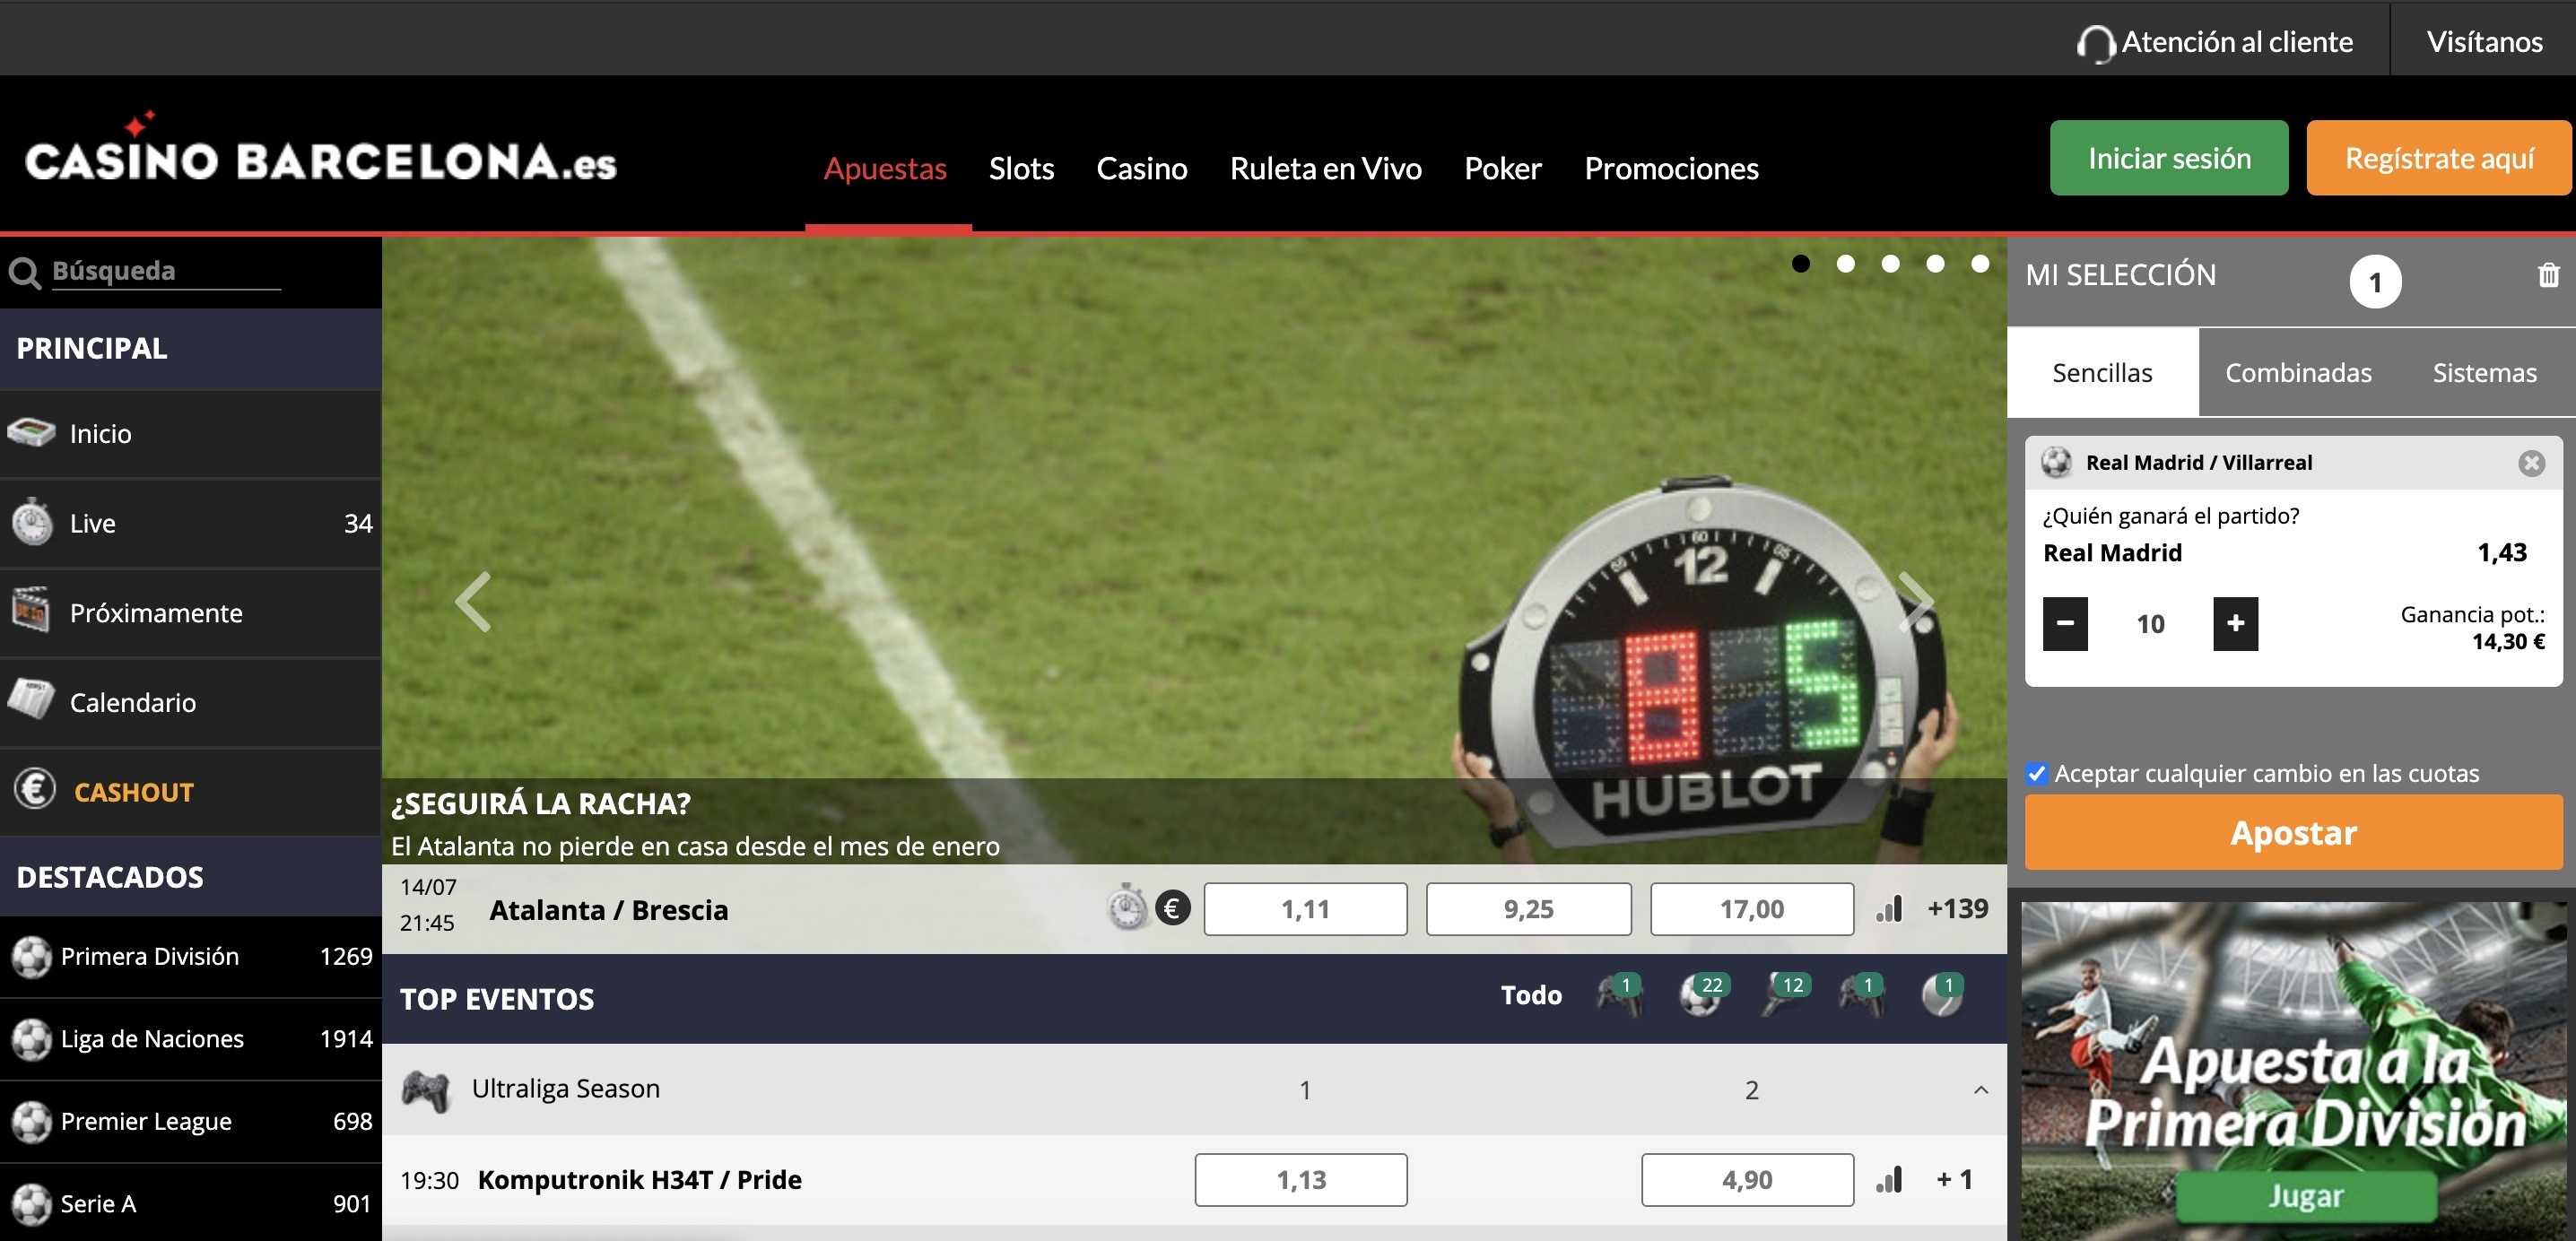Select odds 1,13 for Komputronik H34T

(x=1301, y=1179)
